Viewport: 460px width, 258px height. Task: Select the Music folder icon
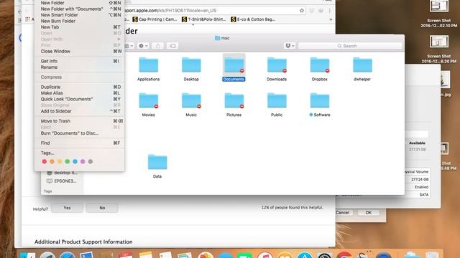click(x=191, y=100)
